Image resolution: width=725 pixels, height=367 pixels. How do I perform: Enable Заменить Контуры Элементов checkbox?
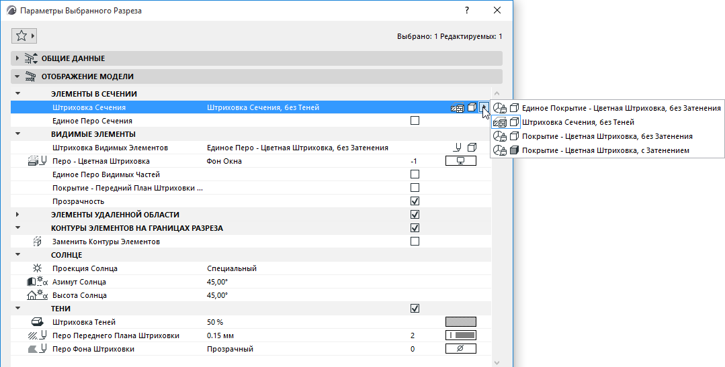[415, 241]
